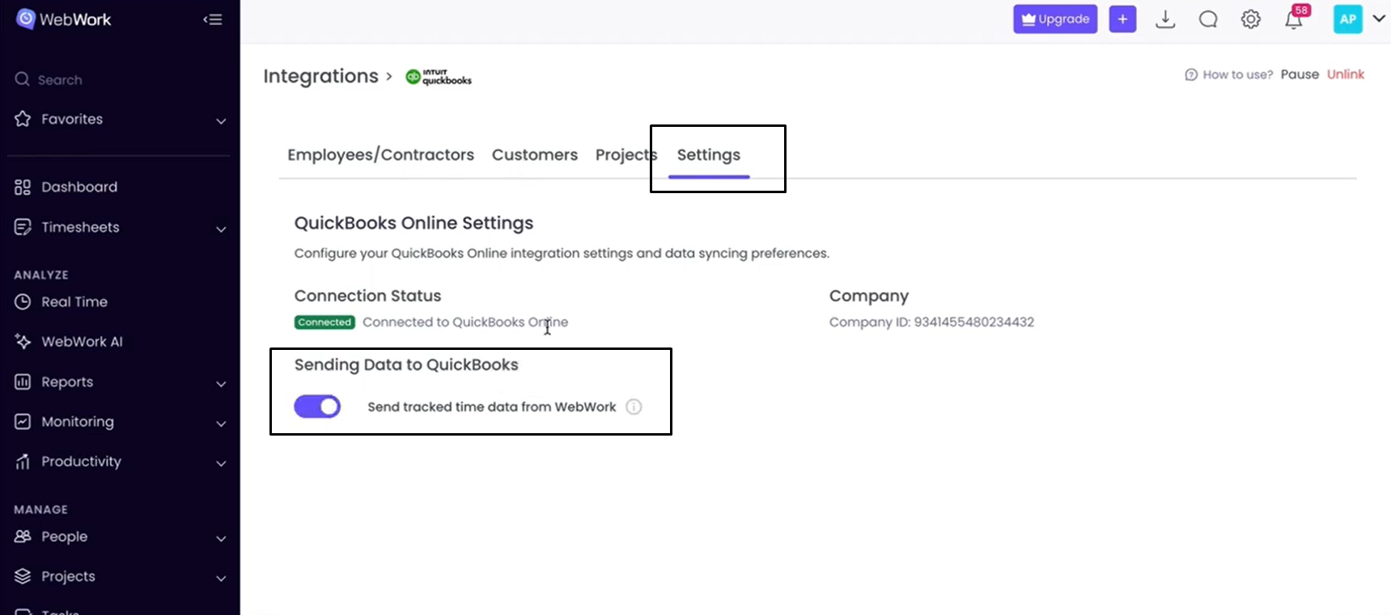
Task: Click the QuickBooks logo in breadcrumb
Action: point(439,77)
